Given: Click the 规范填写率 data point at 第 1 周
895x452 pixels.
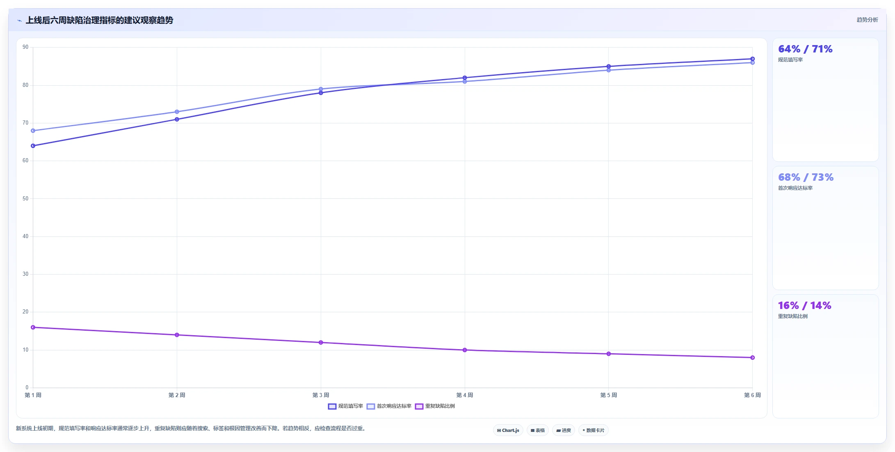Looking at the screenshot, I should coord(33,146).
